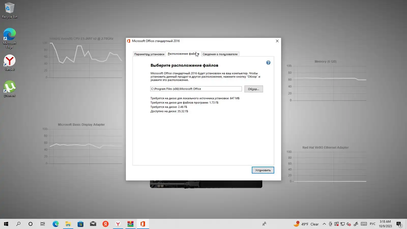Image resolution: width=407 pixels, height=229 pixels.
Task: Open Cortana circle icon on taskbar
Action: 31,224
